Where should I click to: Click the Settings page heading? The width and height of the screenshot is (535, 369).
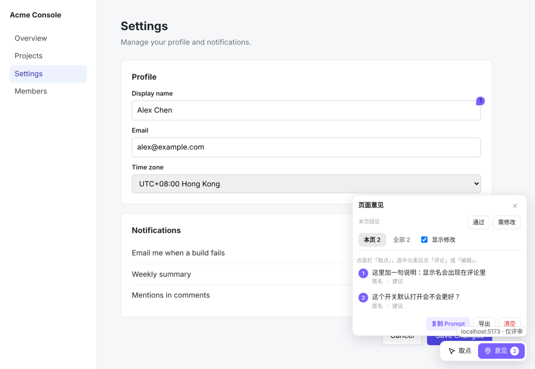pyautogui.click(x=144, y=26)
